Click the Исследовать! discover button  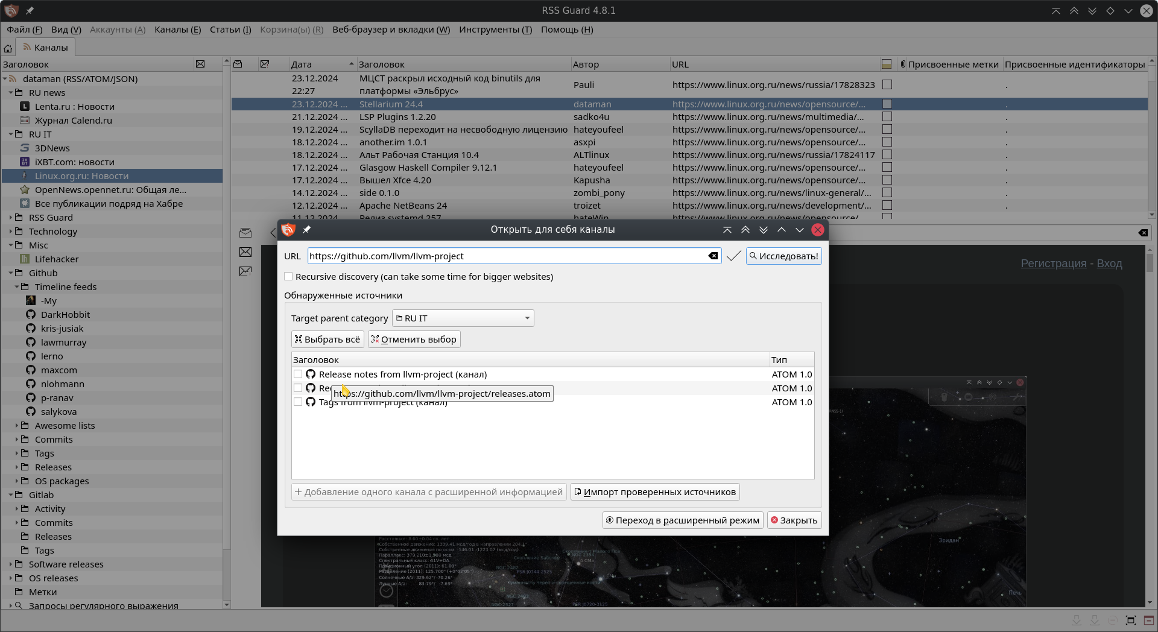coord(783,256)
